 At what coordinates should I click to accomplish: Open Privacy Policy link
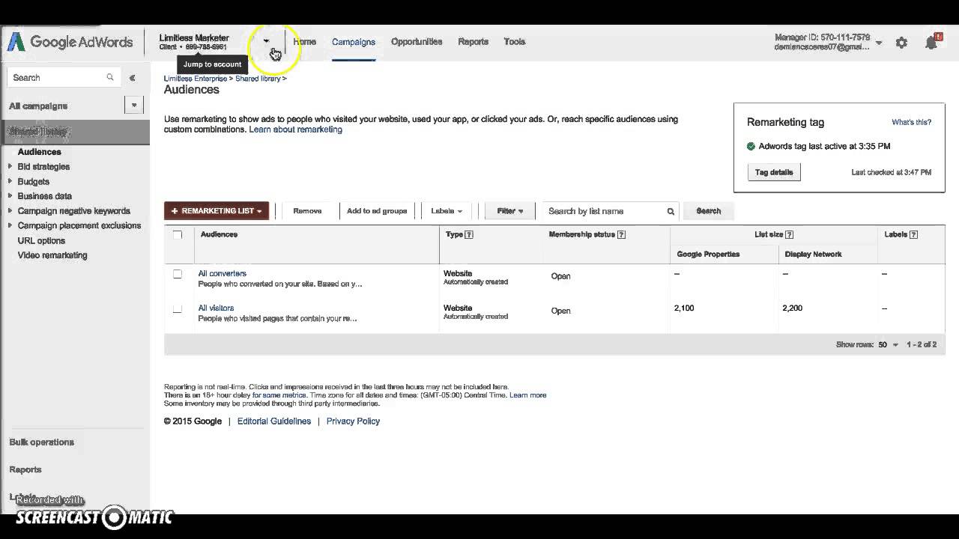353,421
